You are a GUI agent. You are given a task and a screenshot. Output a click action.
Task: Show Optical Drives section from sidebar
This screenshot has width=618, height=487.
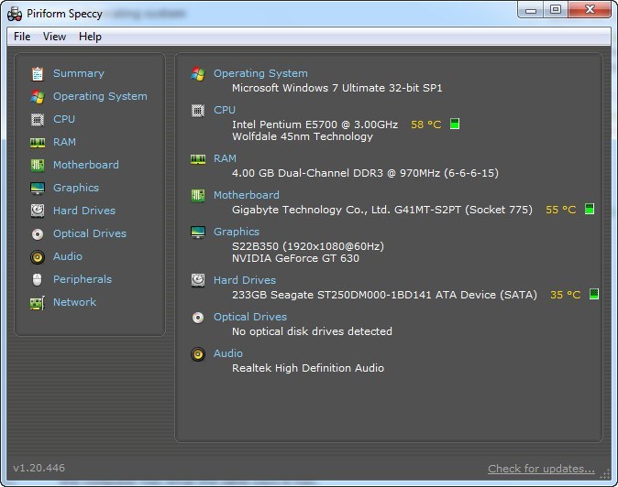[x=90, y=233]
